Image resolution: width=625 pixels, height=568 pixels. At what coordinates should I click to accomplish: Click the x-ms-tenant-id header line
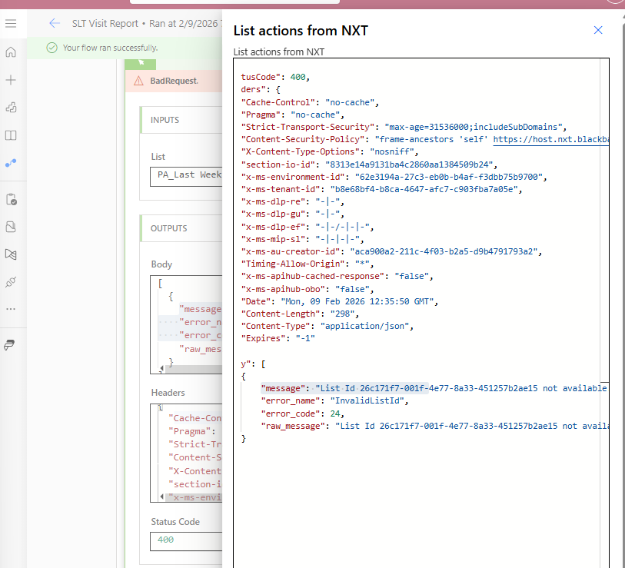coord(381,189)
